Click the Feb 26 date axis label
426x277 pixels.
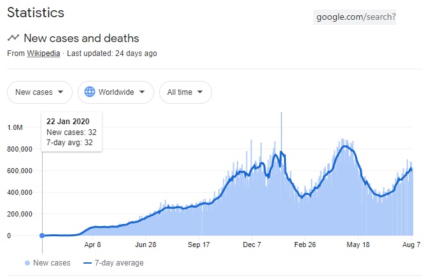[305, 245]
